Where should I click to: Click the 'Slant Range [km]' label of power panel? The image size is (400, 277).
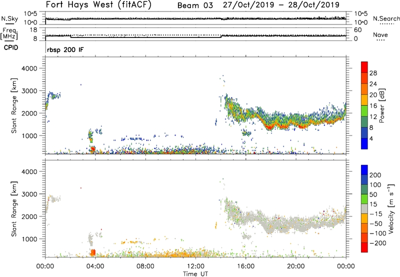14,105
